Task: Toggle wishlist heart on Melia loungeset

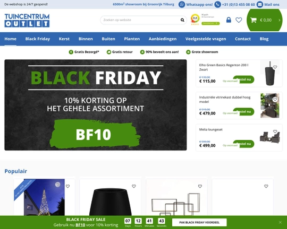Action: click(275, 131)
